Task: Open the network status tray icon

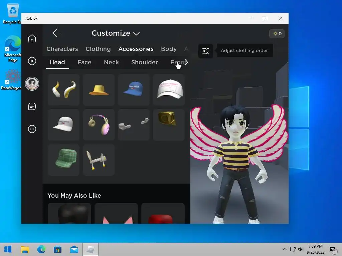Action: click(293, 249)
